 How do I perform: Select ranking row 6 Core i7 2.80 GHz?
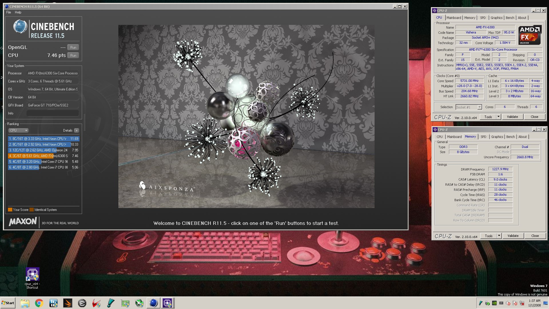[x=43, y=167]
